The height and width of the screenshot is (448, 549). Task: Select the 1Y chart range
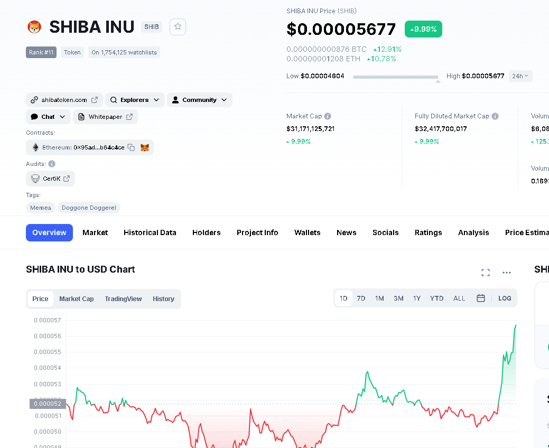click(417, 298)
